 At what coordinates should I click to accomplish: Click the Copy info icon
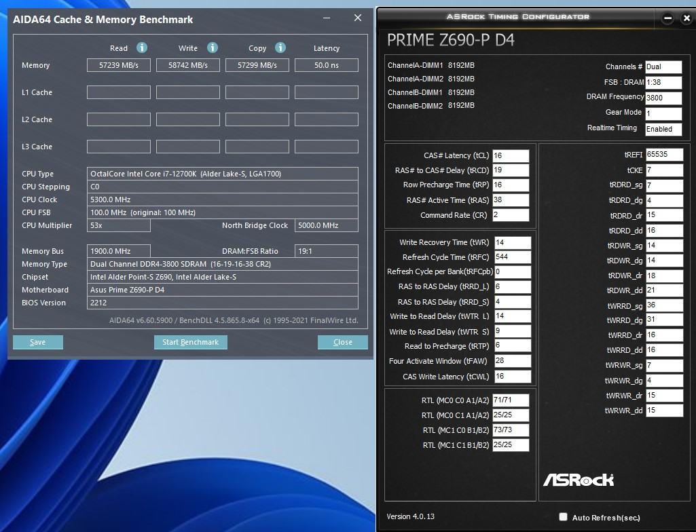click(x=280, y=47)
